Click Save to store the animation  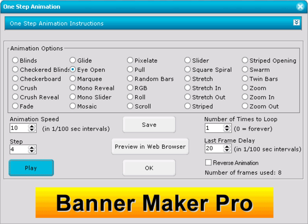[x=149, y=125]
